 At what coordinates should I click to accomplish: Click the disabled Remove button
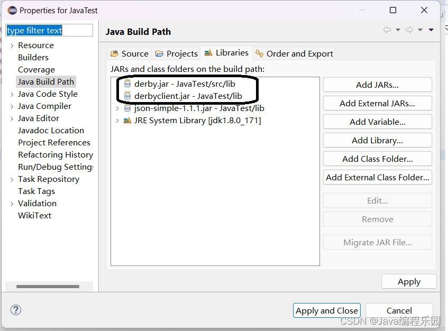pyautogui.click(x=378, y=219)
